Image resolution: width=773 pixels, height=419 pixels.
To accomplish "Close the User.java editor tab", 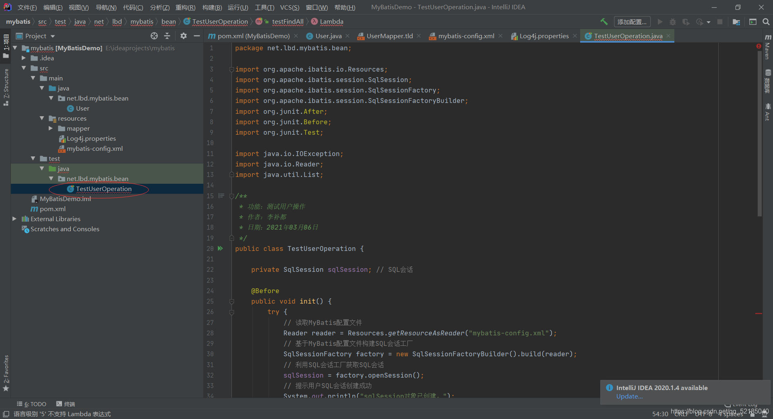I will 347,36.
